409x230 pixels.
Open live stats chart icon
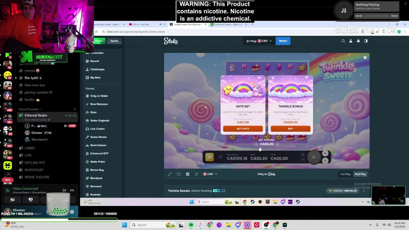coord(188,174)
